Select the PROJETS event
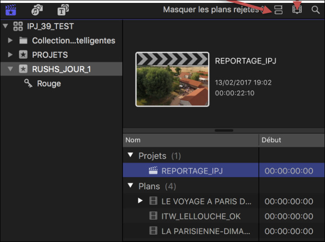 pos(50,55)
